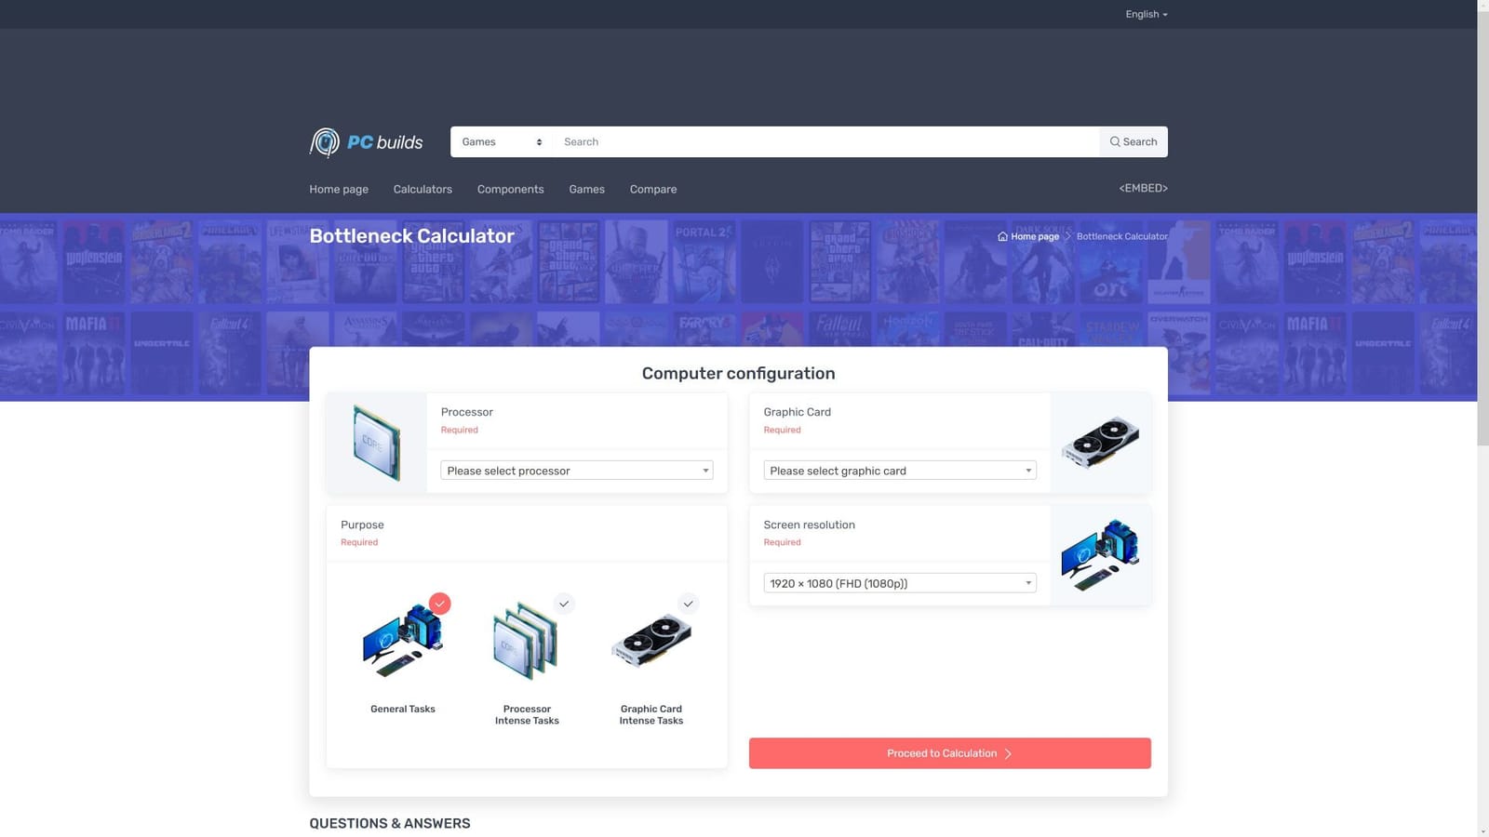The height and width of the screenshot is (837, 1489).
Task: Open the EMBED link
Action: click(x=1143, y=188)
